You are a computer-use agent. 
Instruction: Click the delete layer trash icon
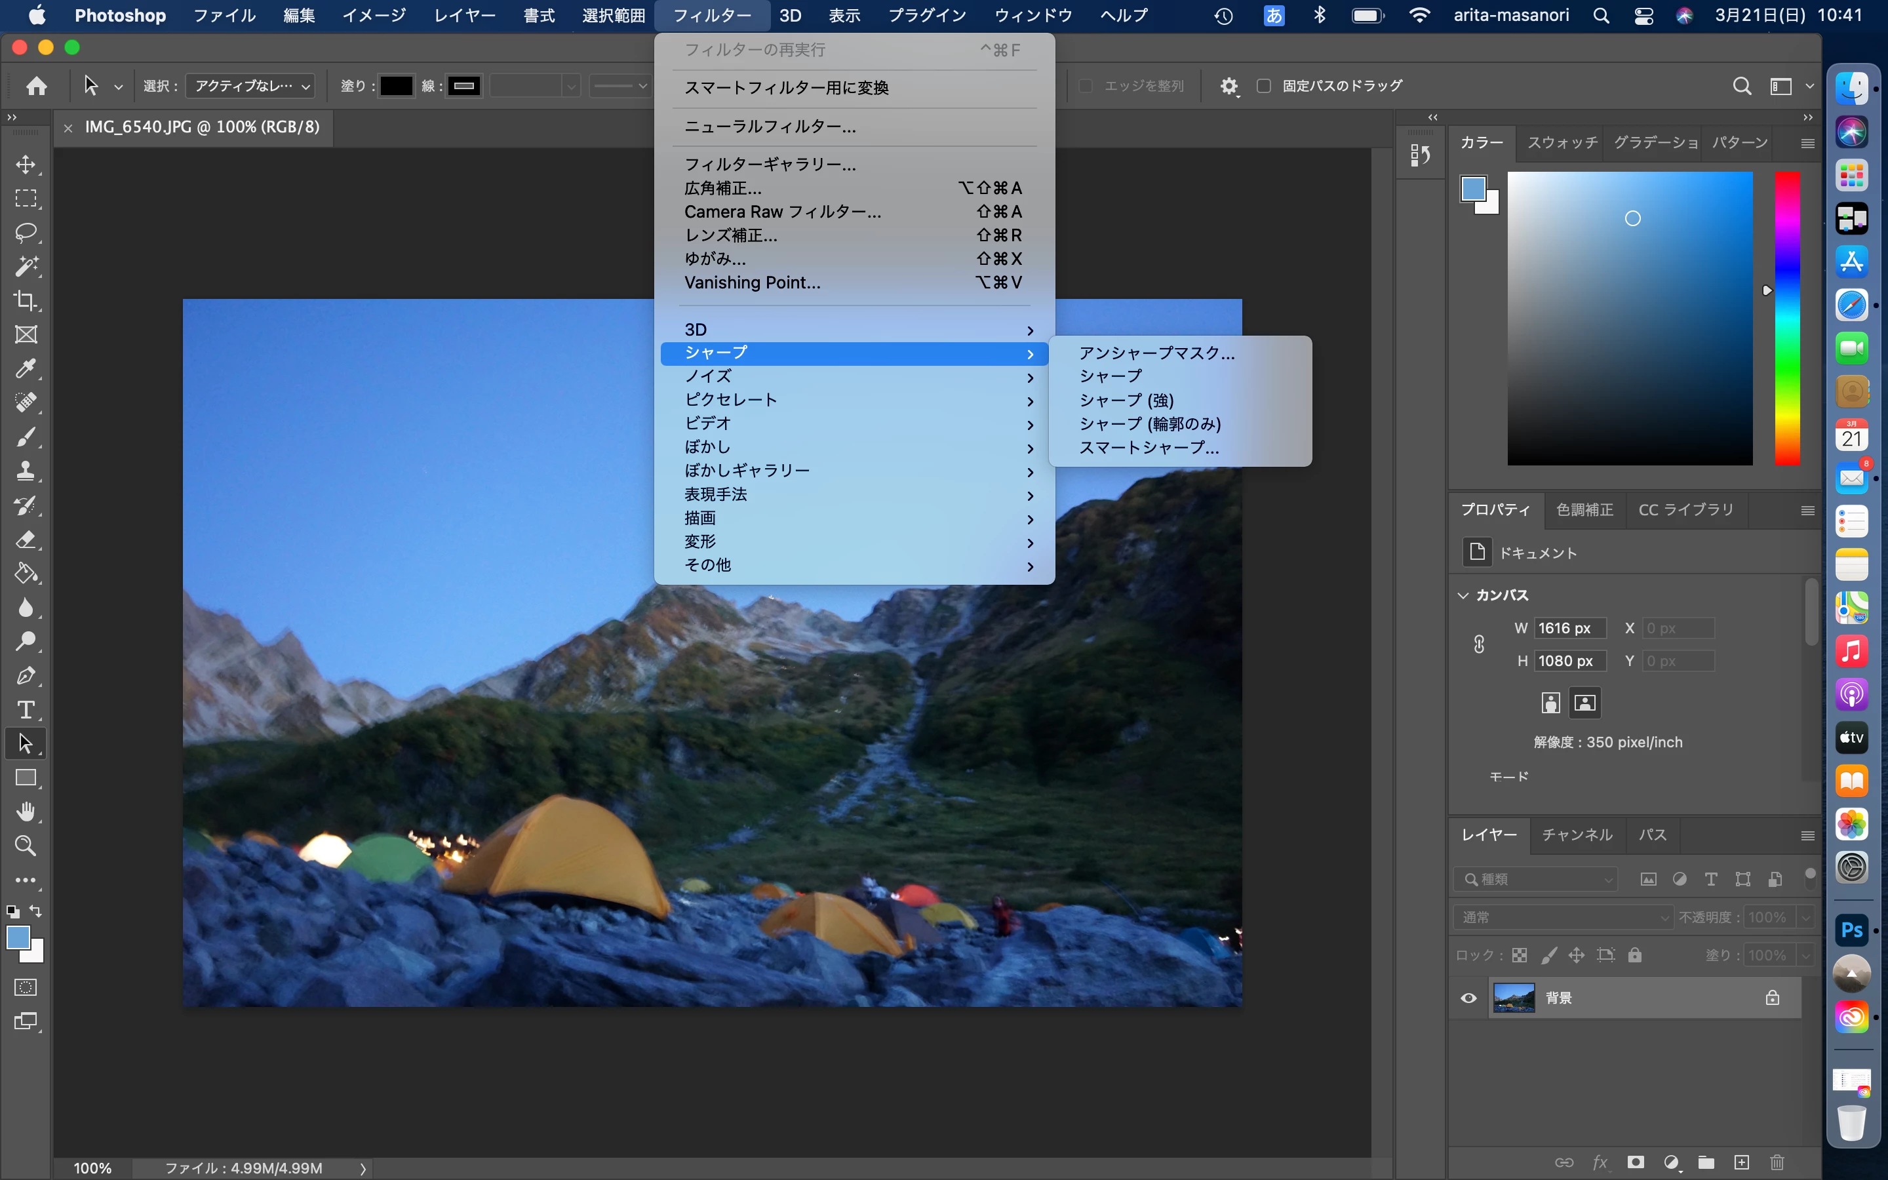[x=1777, y=1162]
